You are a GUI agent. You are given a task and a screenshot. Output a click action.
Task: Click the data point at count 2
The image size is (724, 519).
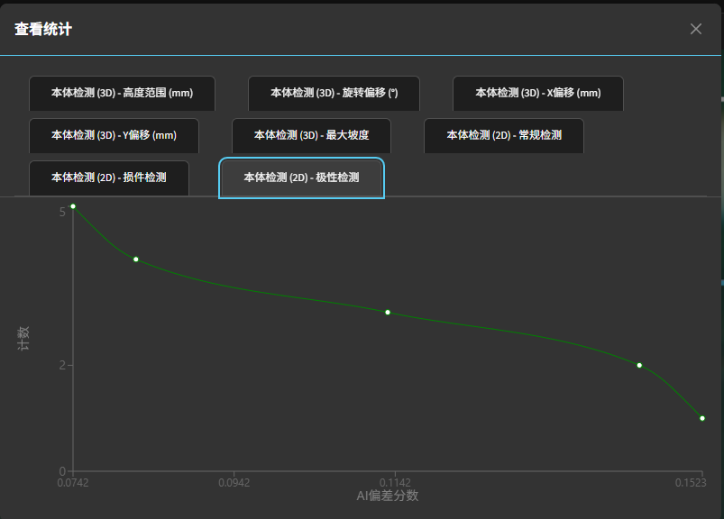(639, 365)
